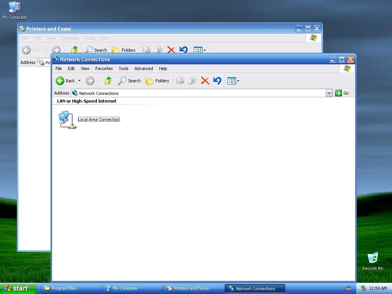Toggle Folders pane in Network Connections

click(x=157, y=81)
